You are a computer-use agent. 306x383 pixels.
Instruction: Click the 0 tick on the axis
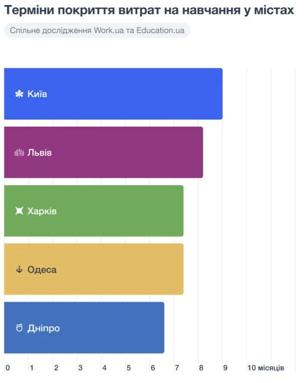(x=8, y=368)
